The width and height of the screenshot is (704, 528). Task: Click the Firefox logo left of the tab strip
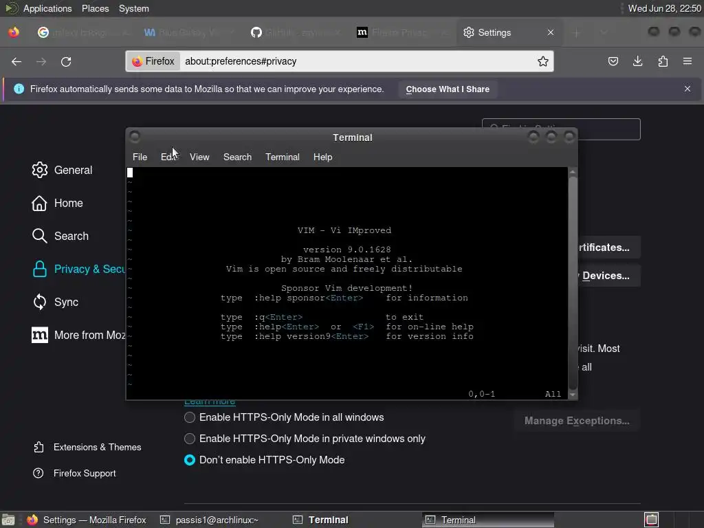click(x=14, y=32)
